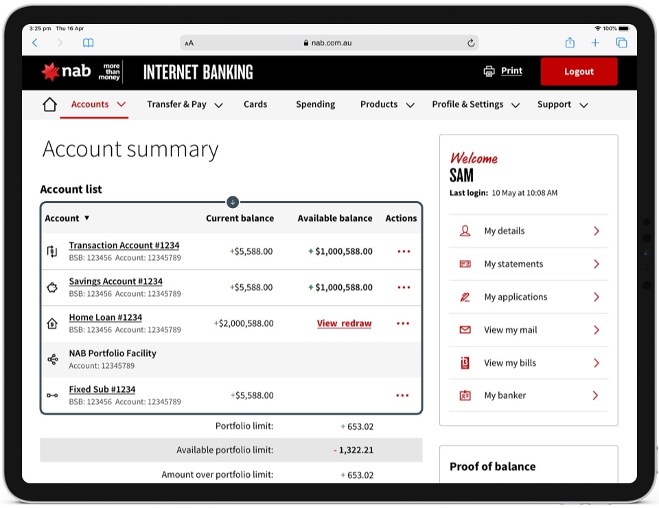Open the Cards menu item
Screen dimensions: 659x508
[x=255, y=104]
